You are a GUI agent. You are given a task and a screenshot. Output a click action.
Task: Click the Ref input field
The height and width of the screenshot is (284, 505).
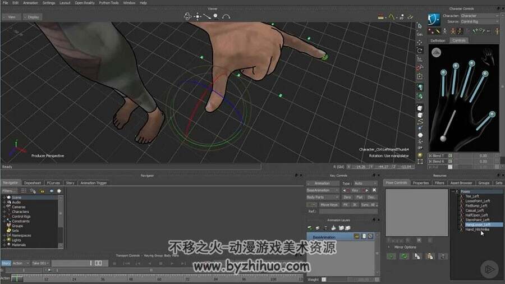click(x=348, y=212)
